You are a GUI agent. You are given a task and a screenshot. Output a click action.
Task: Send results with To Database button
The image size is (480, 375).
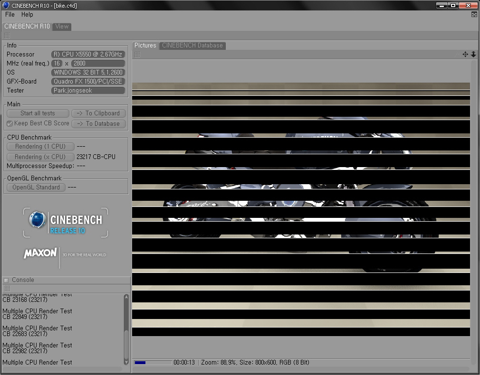[x=98, y=123]
